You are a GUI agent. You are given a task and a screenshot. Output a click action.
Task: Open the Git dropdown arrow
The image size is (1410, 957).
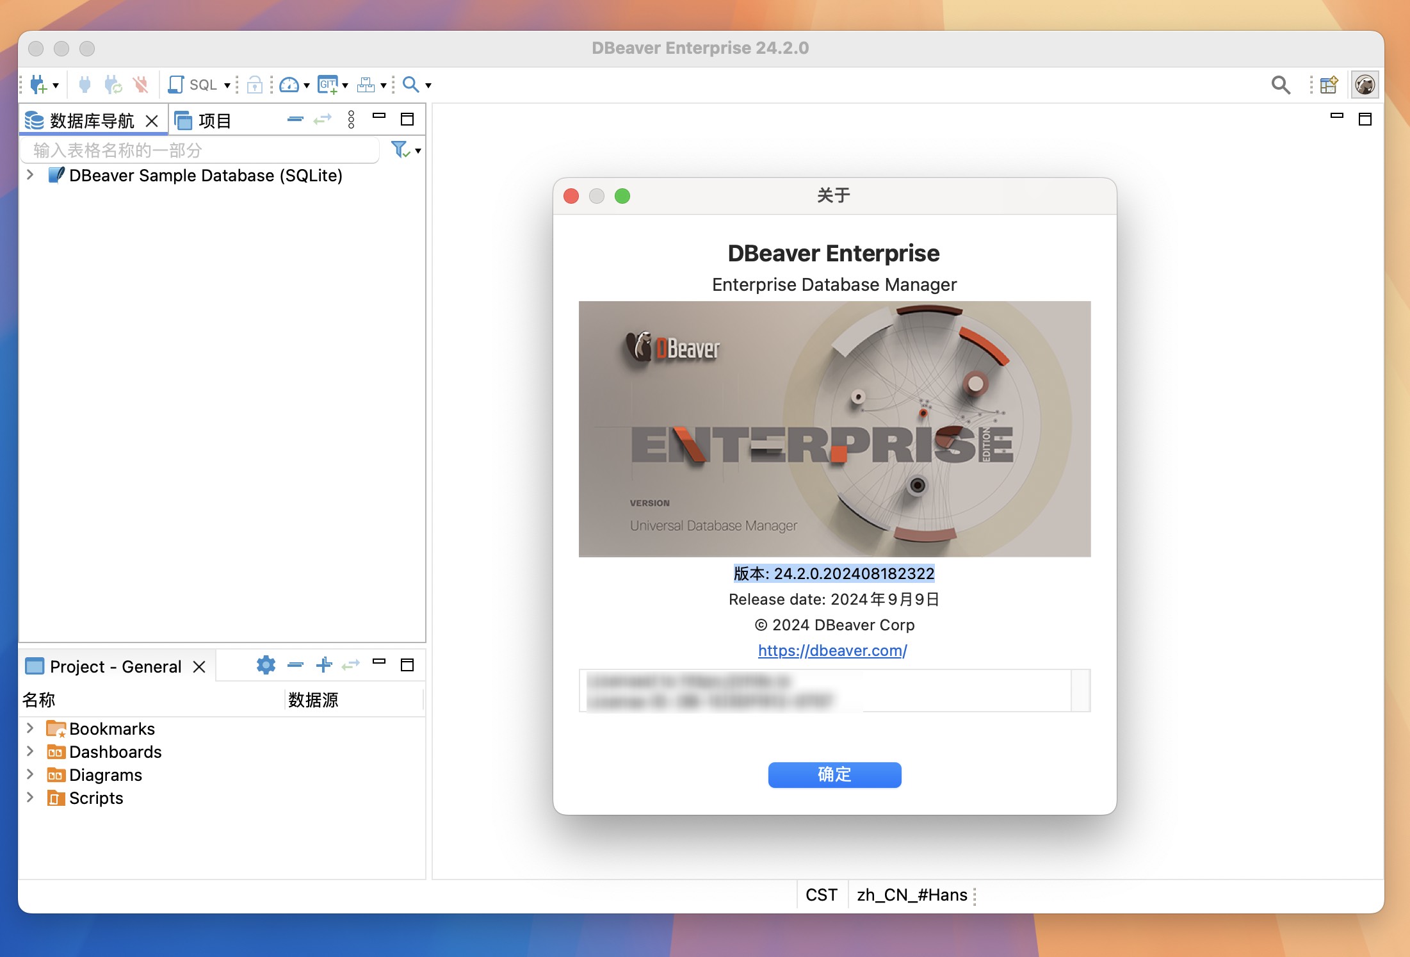[345, 85]
